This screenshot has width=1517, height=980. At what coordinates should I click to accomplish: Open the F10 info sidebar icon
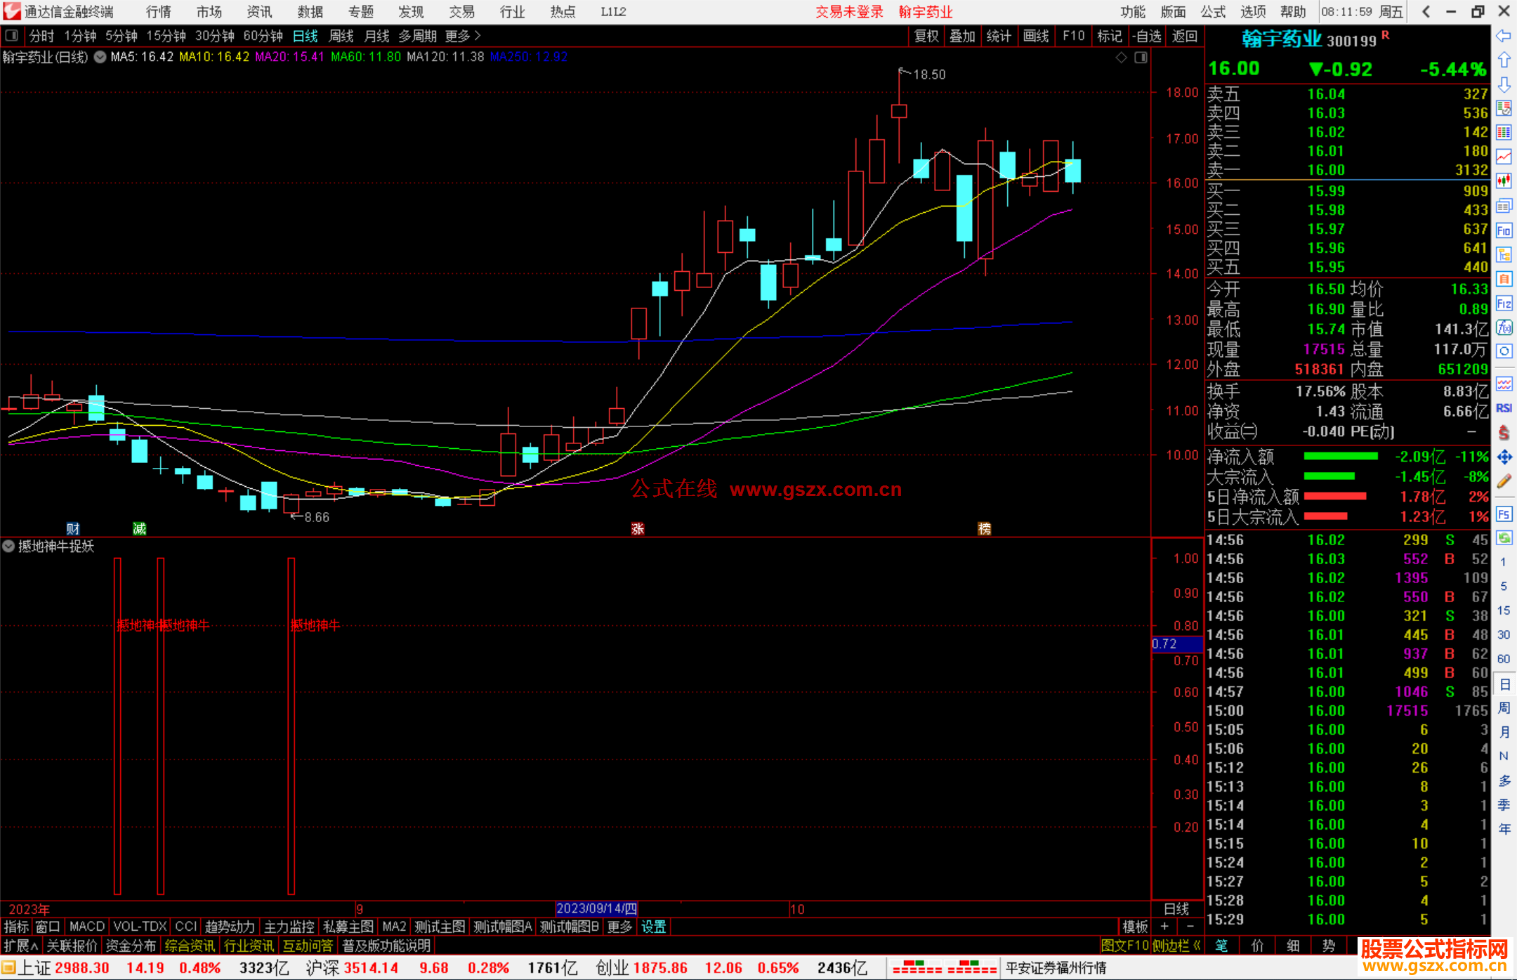click(1504, 230)
